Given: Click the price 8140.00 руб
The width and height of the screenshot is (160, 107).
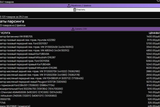Looking at the screenshot, I should pos(153,85).
